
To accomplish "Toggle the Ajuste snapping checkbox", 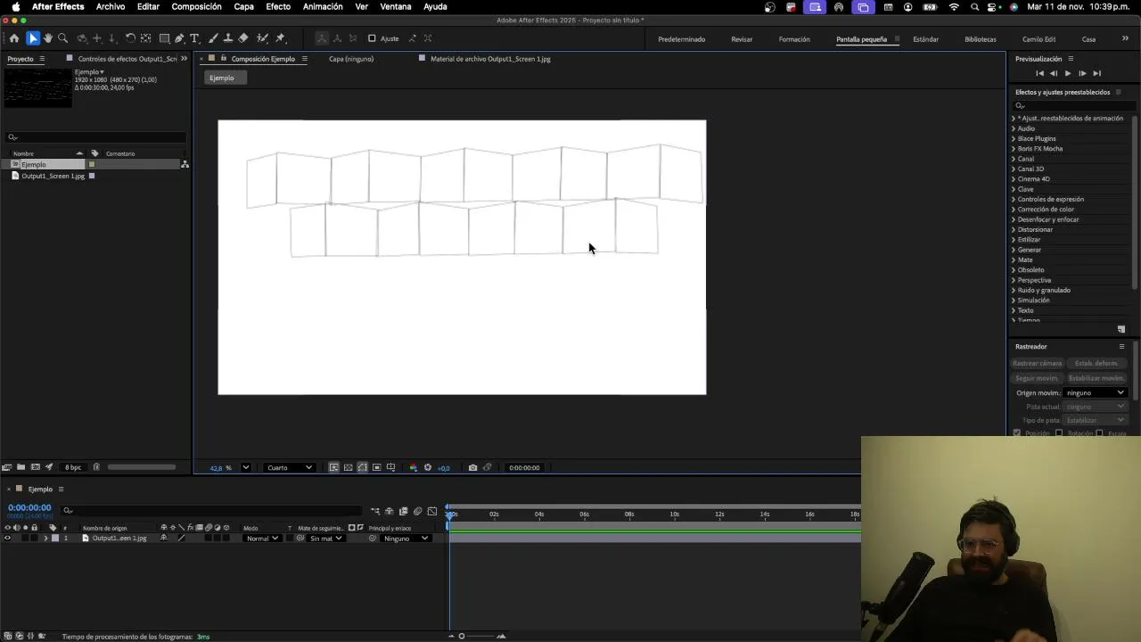I will coord(372,38).
